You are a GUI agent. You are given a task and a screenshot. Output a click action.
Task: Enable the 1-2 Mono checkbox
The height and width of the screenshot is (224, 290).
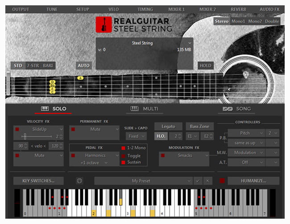(x=123, y=148)
